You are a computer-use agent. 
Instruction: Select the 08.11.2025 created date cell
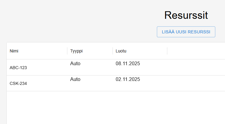point(127,64)
